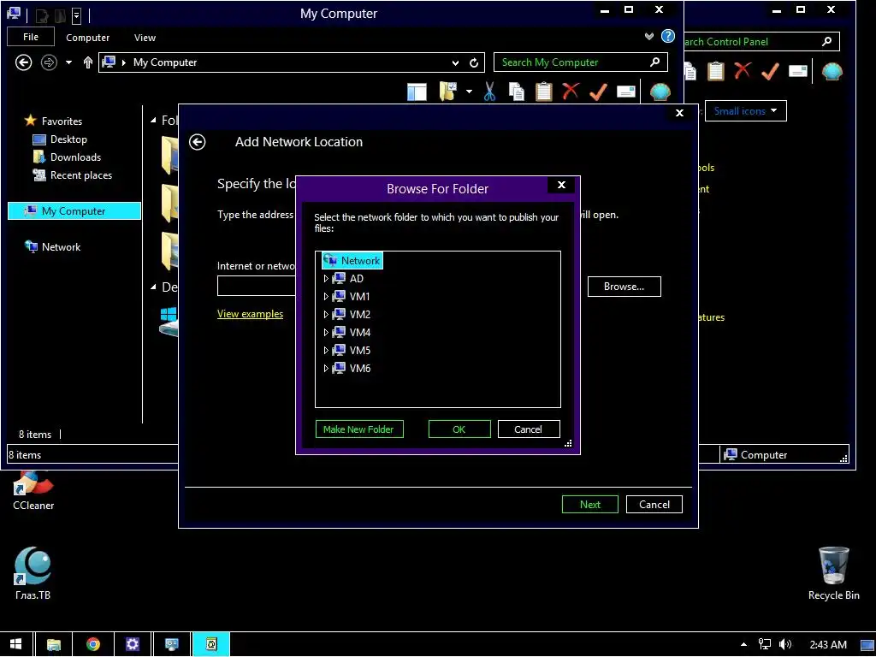This screenshot has height=657, width=876.
Task: Click the envelope E-mail icon in My Computer toolbar
Action: pyautogui.click(x=625, y=91)
